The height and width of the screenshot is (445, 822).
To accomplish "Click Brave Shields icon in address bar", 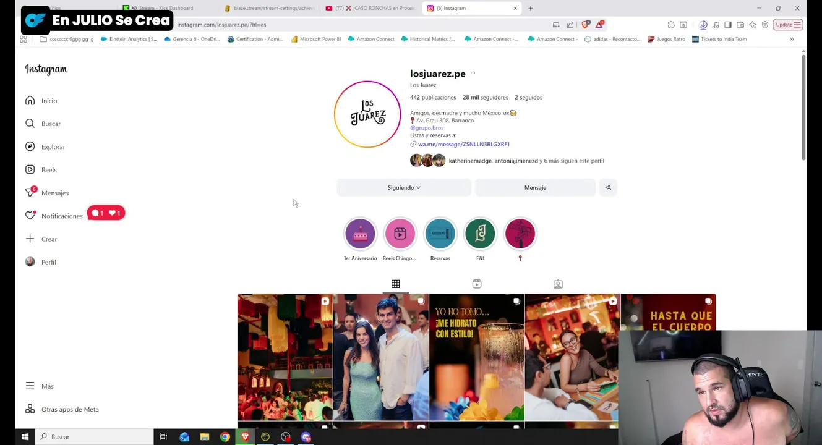I will (585, 25).
